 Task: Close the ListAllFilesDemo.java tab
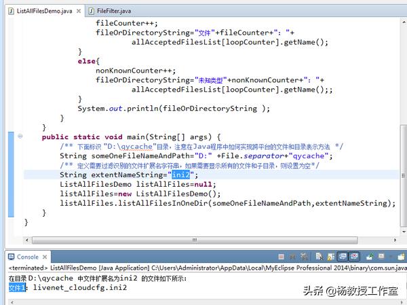[x=79, y=11]
